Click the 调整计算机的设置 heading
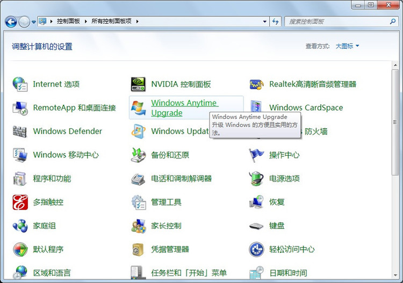This screenshot has width=403, height=283. 42,47
